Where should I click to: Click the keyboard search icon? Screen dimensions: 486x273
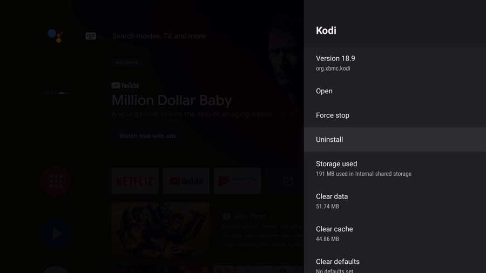point(91,36)
